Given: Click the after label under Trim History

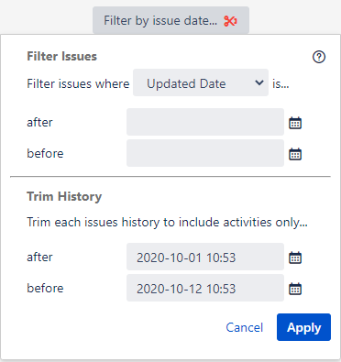Looking at the screenshot, I should point(39,258).
